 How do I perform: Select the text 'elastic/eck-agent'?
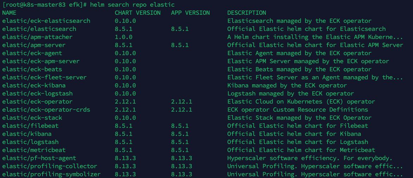point(32,53)
